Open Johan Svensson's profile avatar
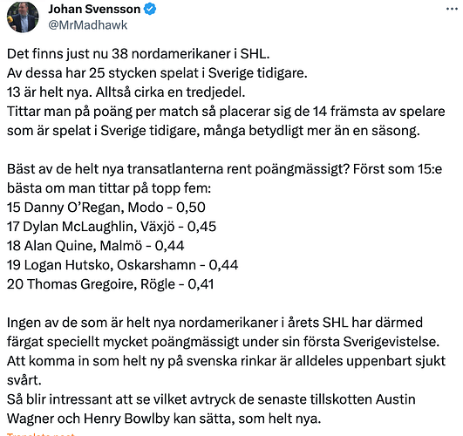 click(23, 17)
